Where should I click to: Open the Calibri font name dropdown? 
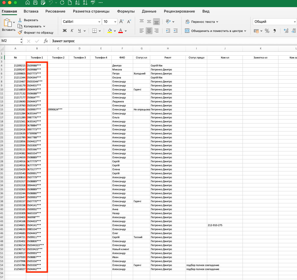[99, 22]
